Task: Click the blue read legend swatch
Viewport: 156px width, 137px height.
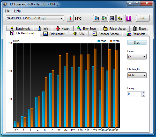Action: point(99,41)
